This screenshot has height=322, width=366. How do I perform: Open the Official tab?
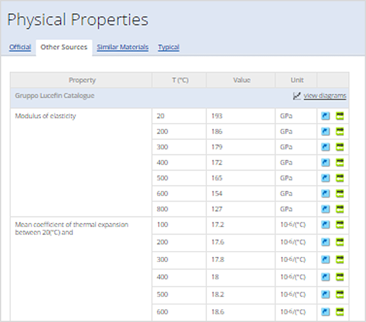[20, 47]
